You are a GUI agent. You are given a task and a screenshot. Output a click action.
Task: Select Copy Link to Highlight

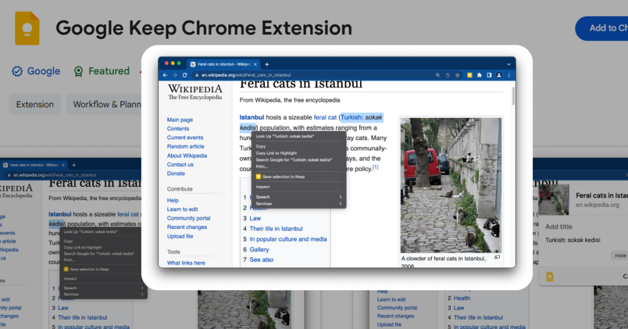(276, 153)
